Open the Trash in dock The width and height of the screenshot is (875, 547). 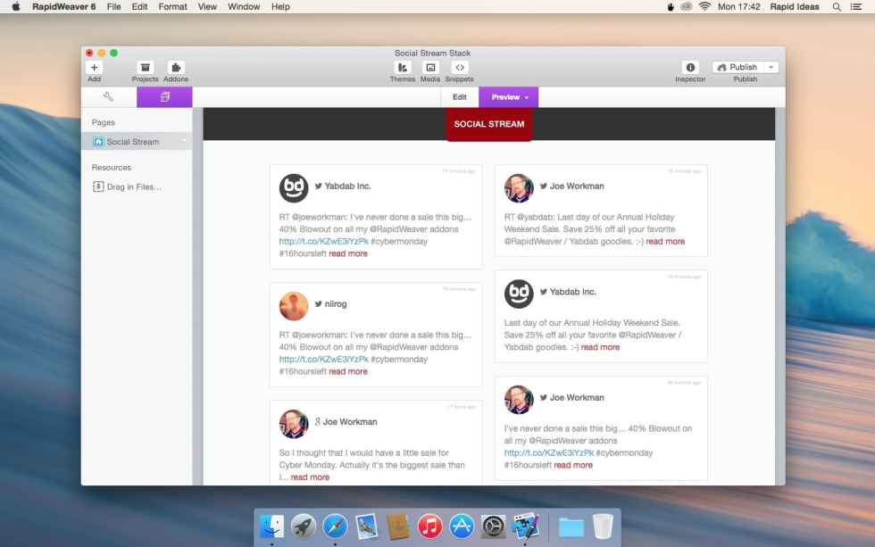coord(603,526)
